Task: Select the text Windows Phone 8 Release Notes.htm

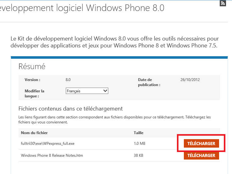Action: point(52,155)
